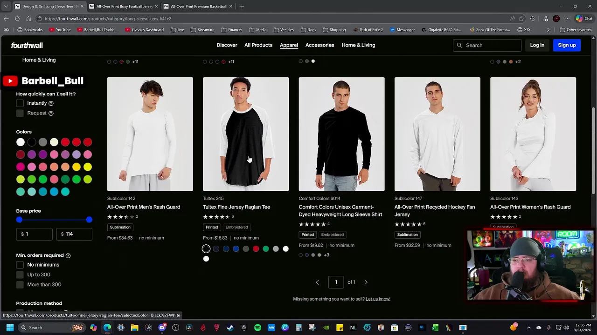Screen dimensions: 597x335
Task: Open All-Over Print Recycled Hockey Fan Jersey title
Action: (434, 211)
